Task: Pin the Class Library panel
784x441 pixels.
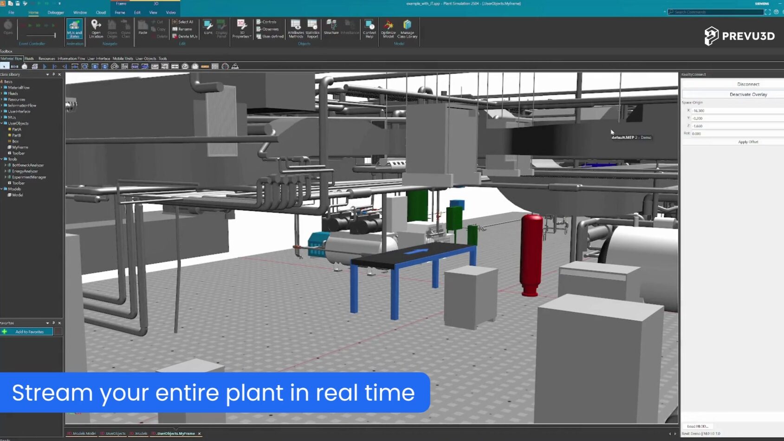Action: [53, 74]
